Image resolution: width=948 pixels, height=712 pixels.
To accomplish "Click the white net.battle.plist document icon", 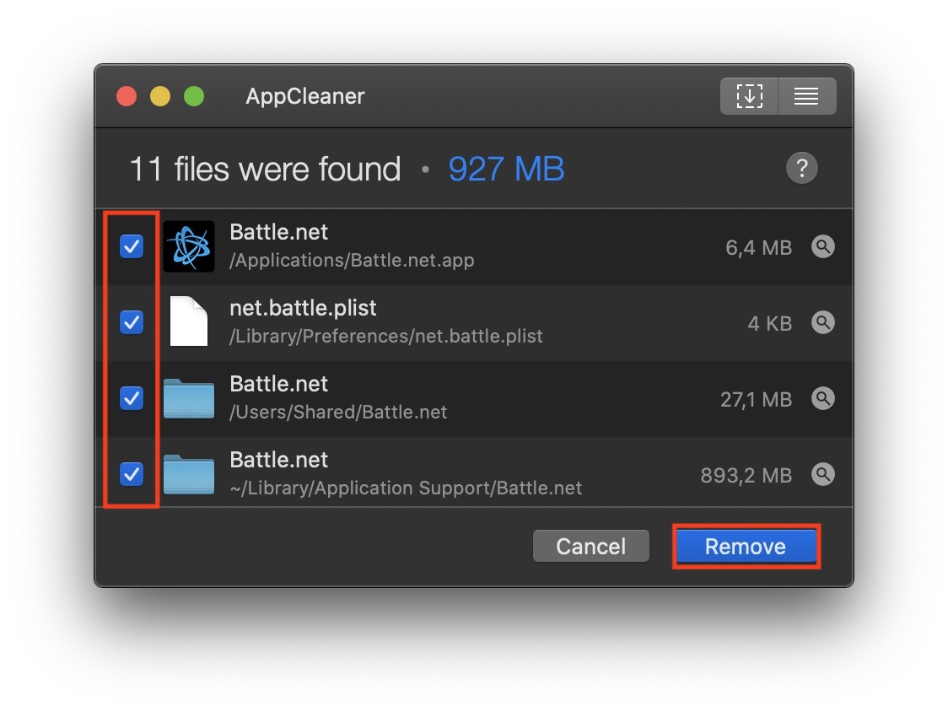I will click(x=189, y=321).
